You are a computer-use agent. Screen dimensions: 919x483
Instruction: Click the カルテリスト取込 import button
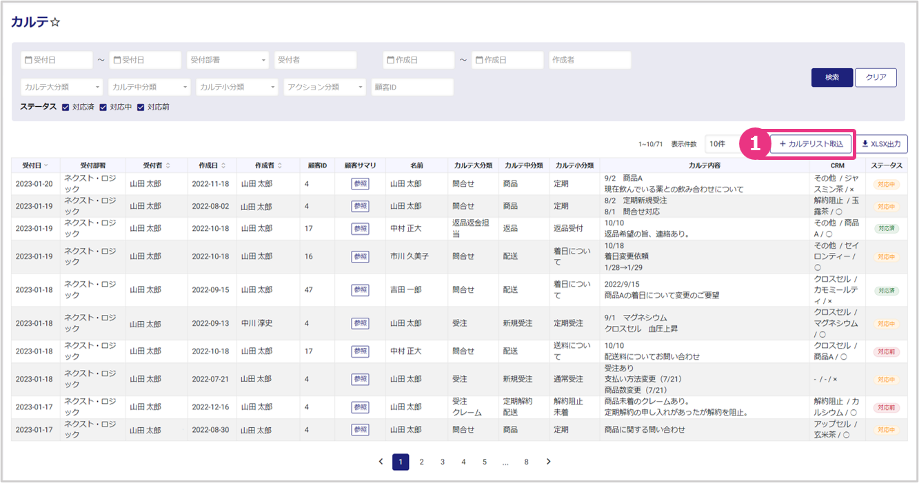tap(811, 143)
